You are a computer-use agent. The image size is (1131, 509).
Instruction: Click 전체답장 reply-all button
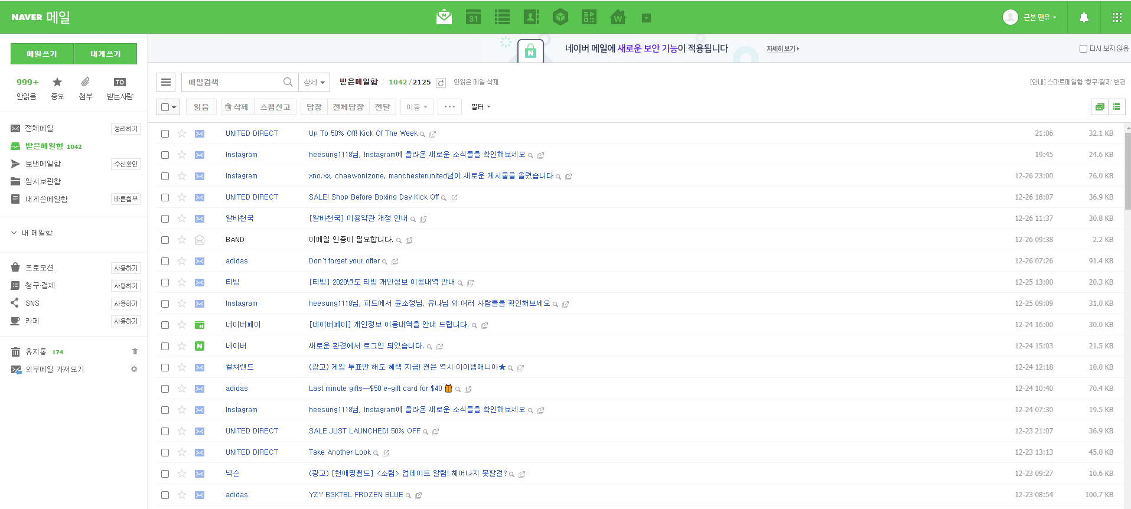(x=348, y=107)
